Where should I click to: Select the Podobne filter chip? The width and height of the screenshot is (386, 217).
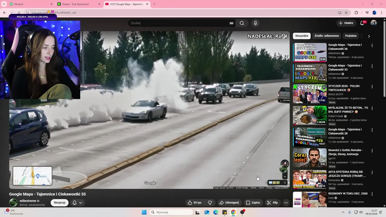pos(351,36)
